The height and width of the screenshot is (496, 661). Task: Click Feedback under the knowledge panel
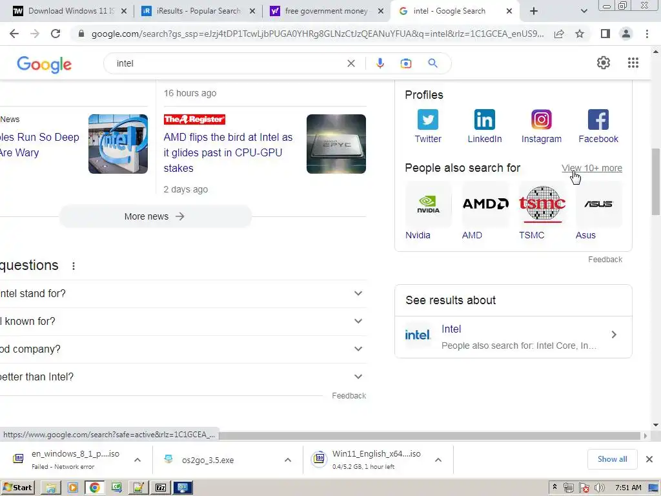click(605, 260)
